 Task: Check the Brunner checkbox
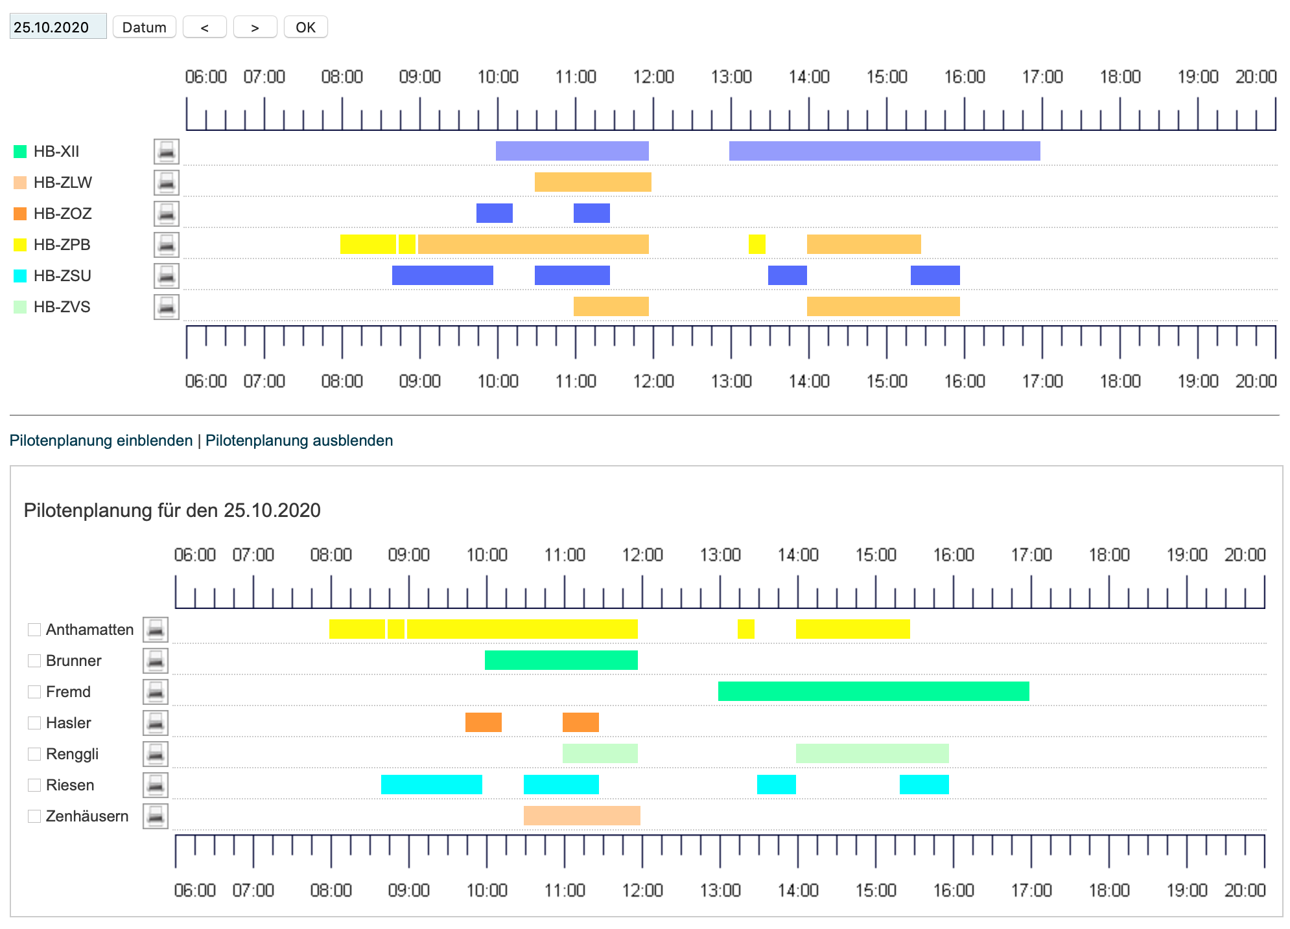point(34,661)
